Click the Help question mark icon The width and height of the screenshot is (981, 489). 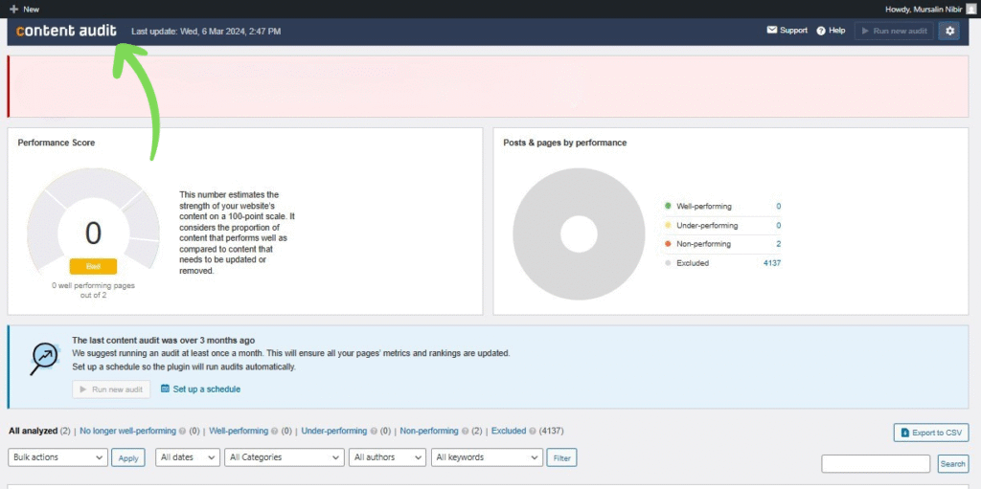pos(821,31)
